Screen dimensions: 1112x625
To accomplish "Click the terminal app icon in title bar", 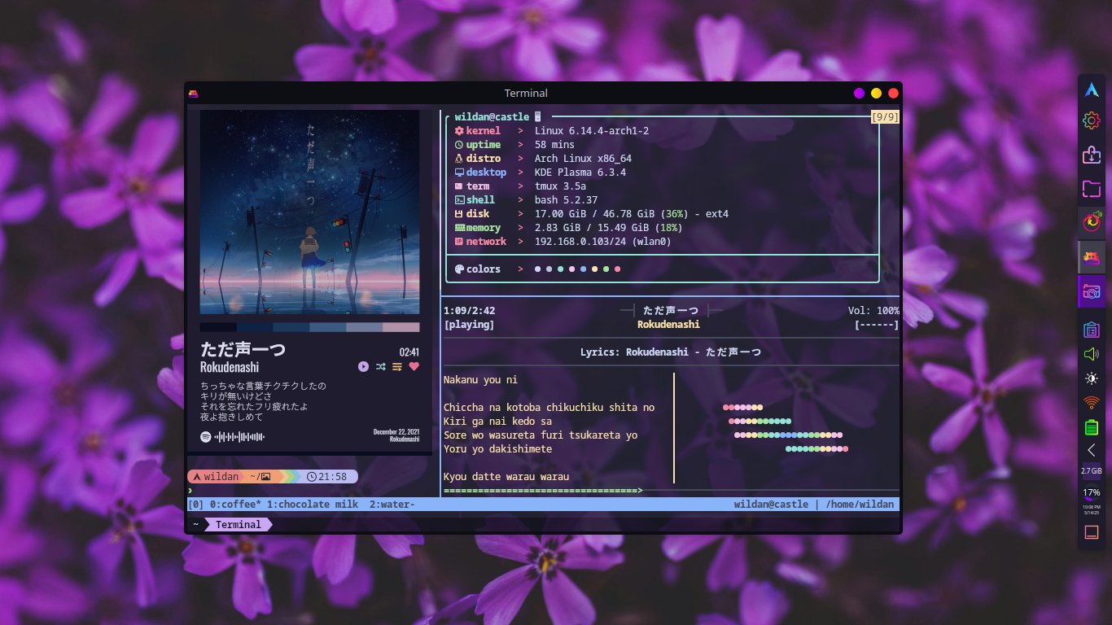I will pos(195,93).
